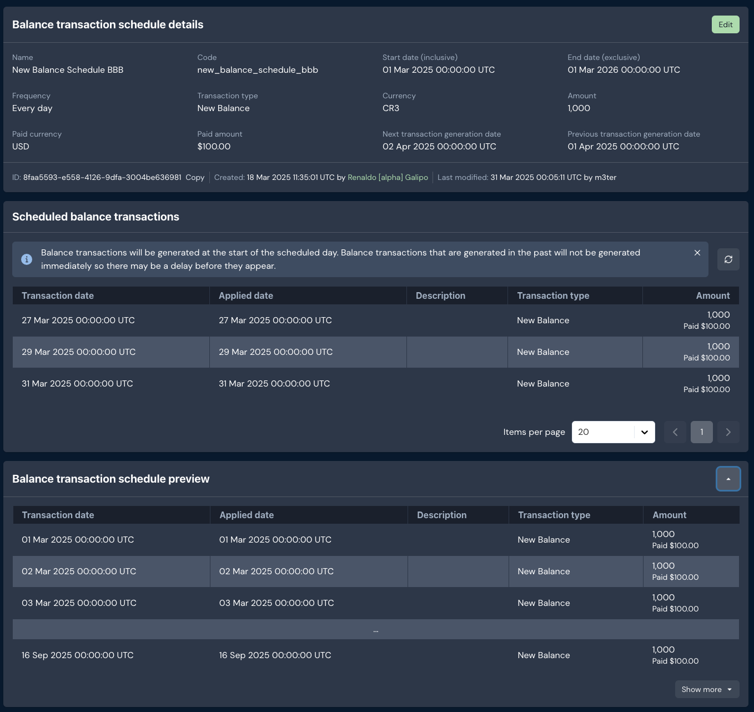Click the end date 01 Mar 2026 value
This screenshot has width=754, height=712.
[624, 70]
